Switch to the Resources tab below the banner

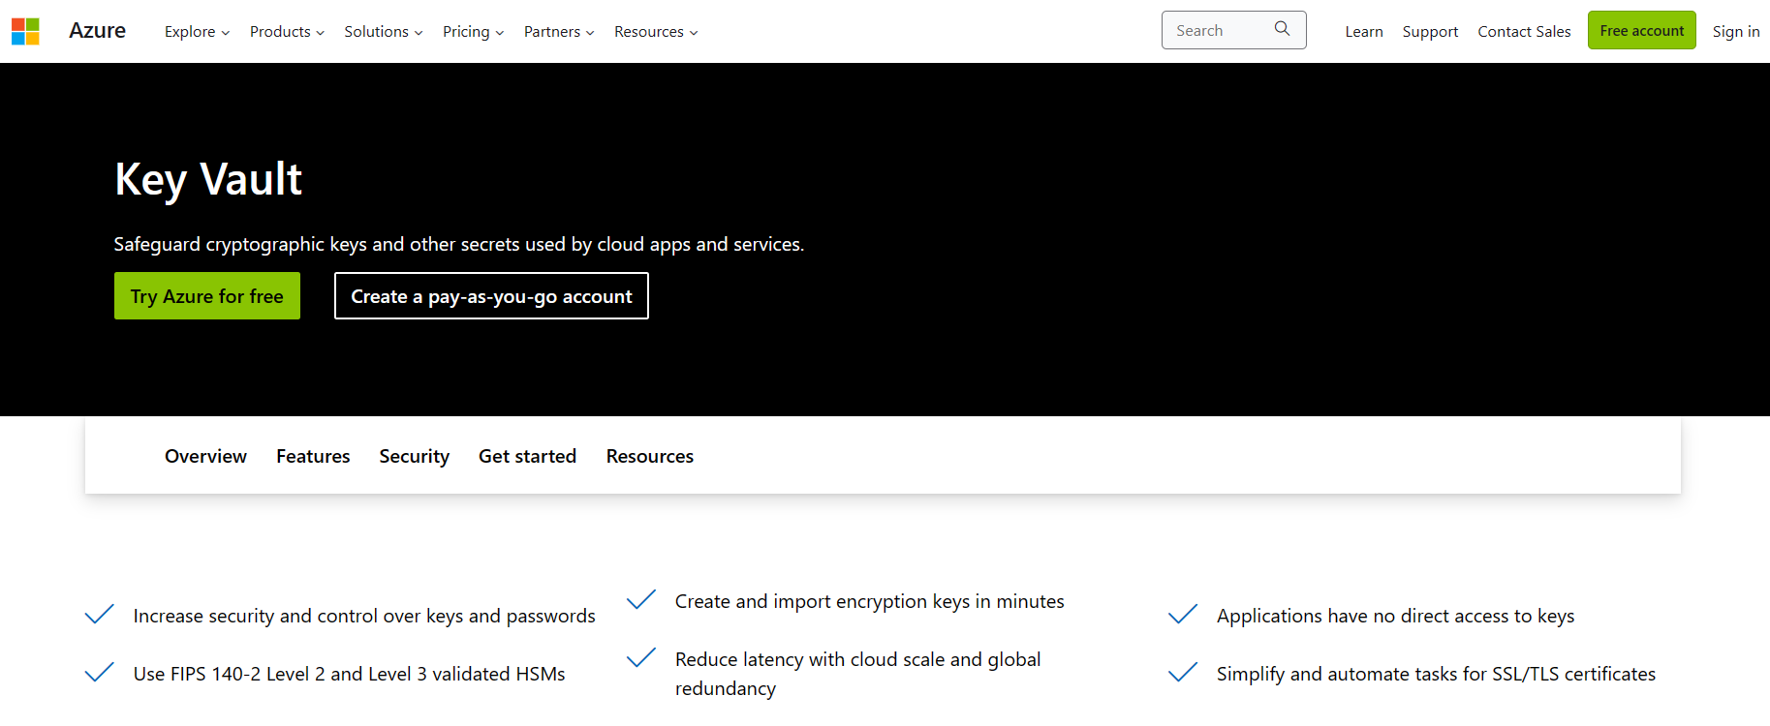[x=650, y=456]
